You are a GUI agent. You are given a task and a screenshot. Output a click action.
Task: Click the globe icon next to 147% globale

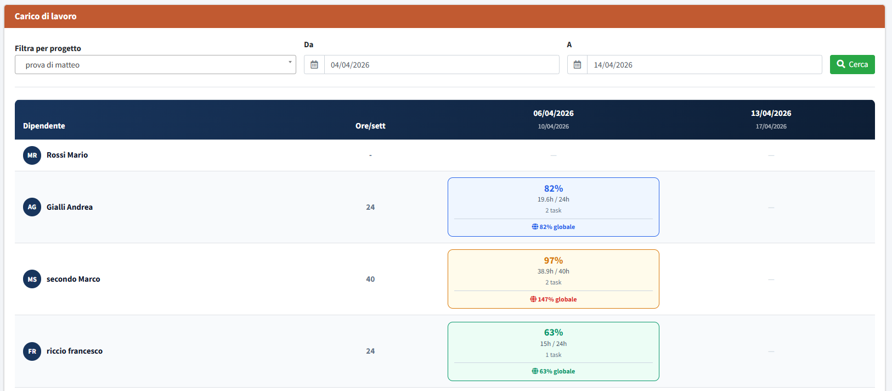tap(533, 299)
